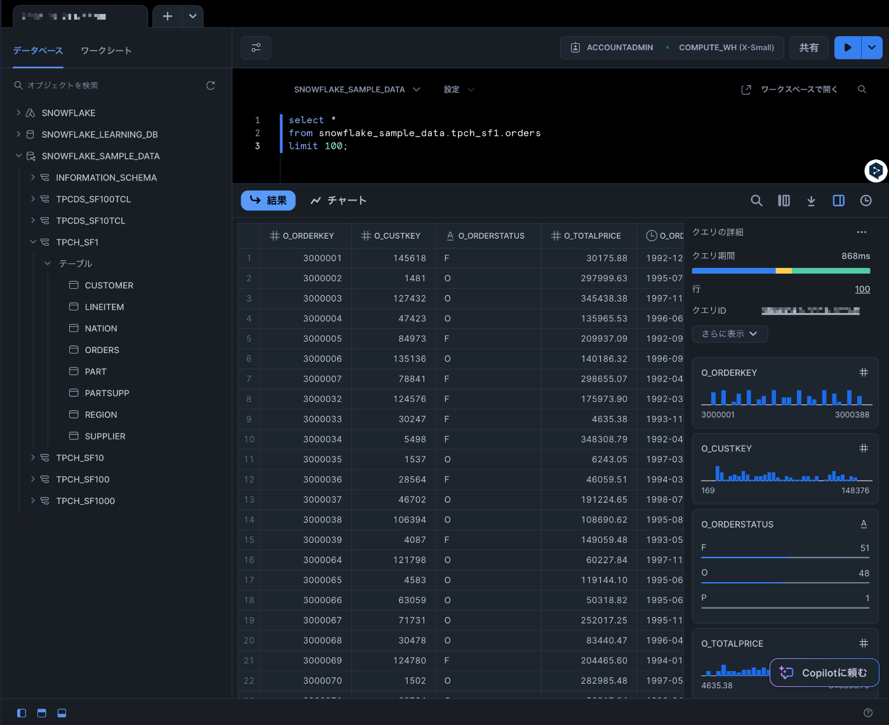This screenshot has height=725, width=889.
Task: Toggle the results pane layout icon
Action: pyautogui.click(x=62, y=713)
